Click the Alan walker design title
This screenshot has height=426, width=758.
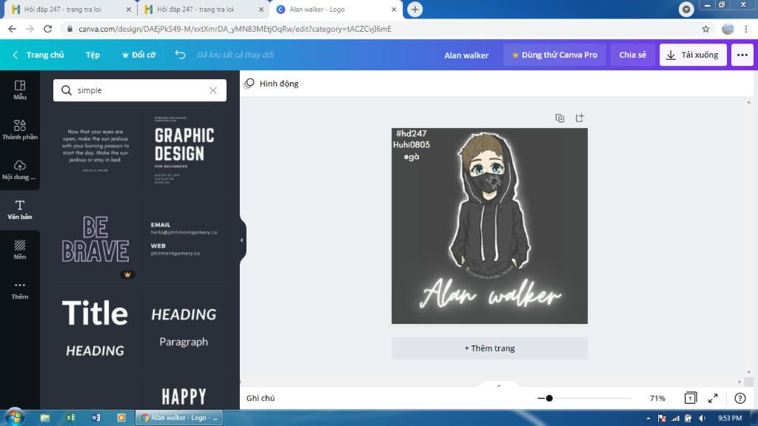pos(466,55)
